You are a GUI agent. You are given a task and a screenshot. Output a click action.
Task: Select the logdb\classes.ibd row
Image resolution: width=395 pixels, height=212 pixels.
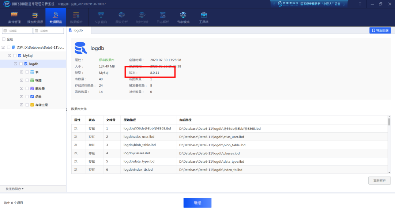click(229, 153)
